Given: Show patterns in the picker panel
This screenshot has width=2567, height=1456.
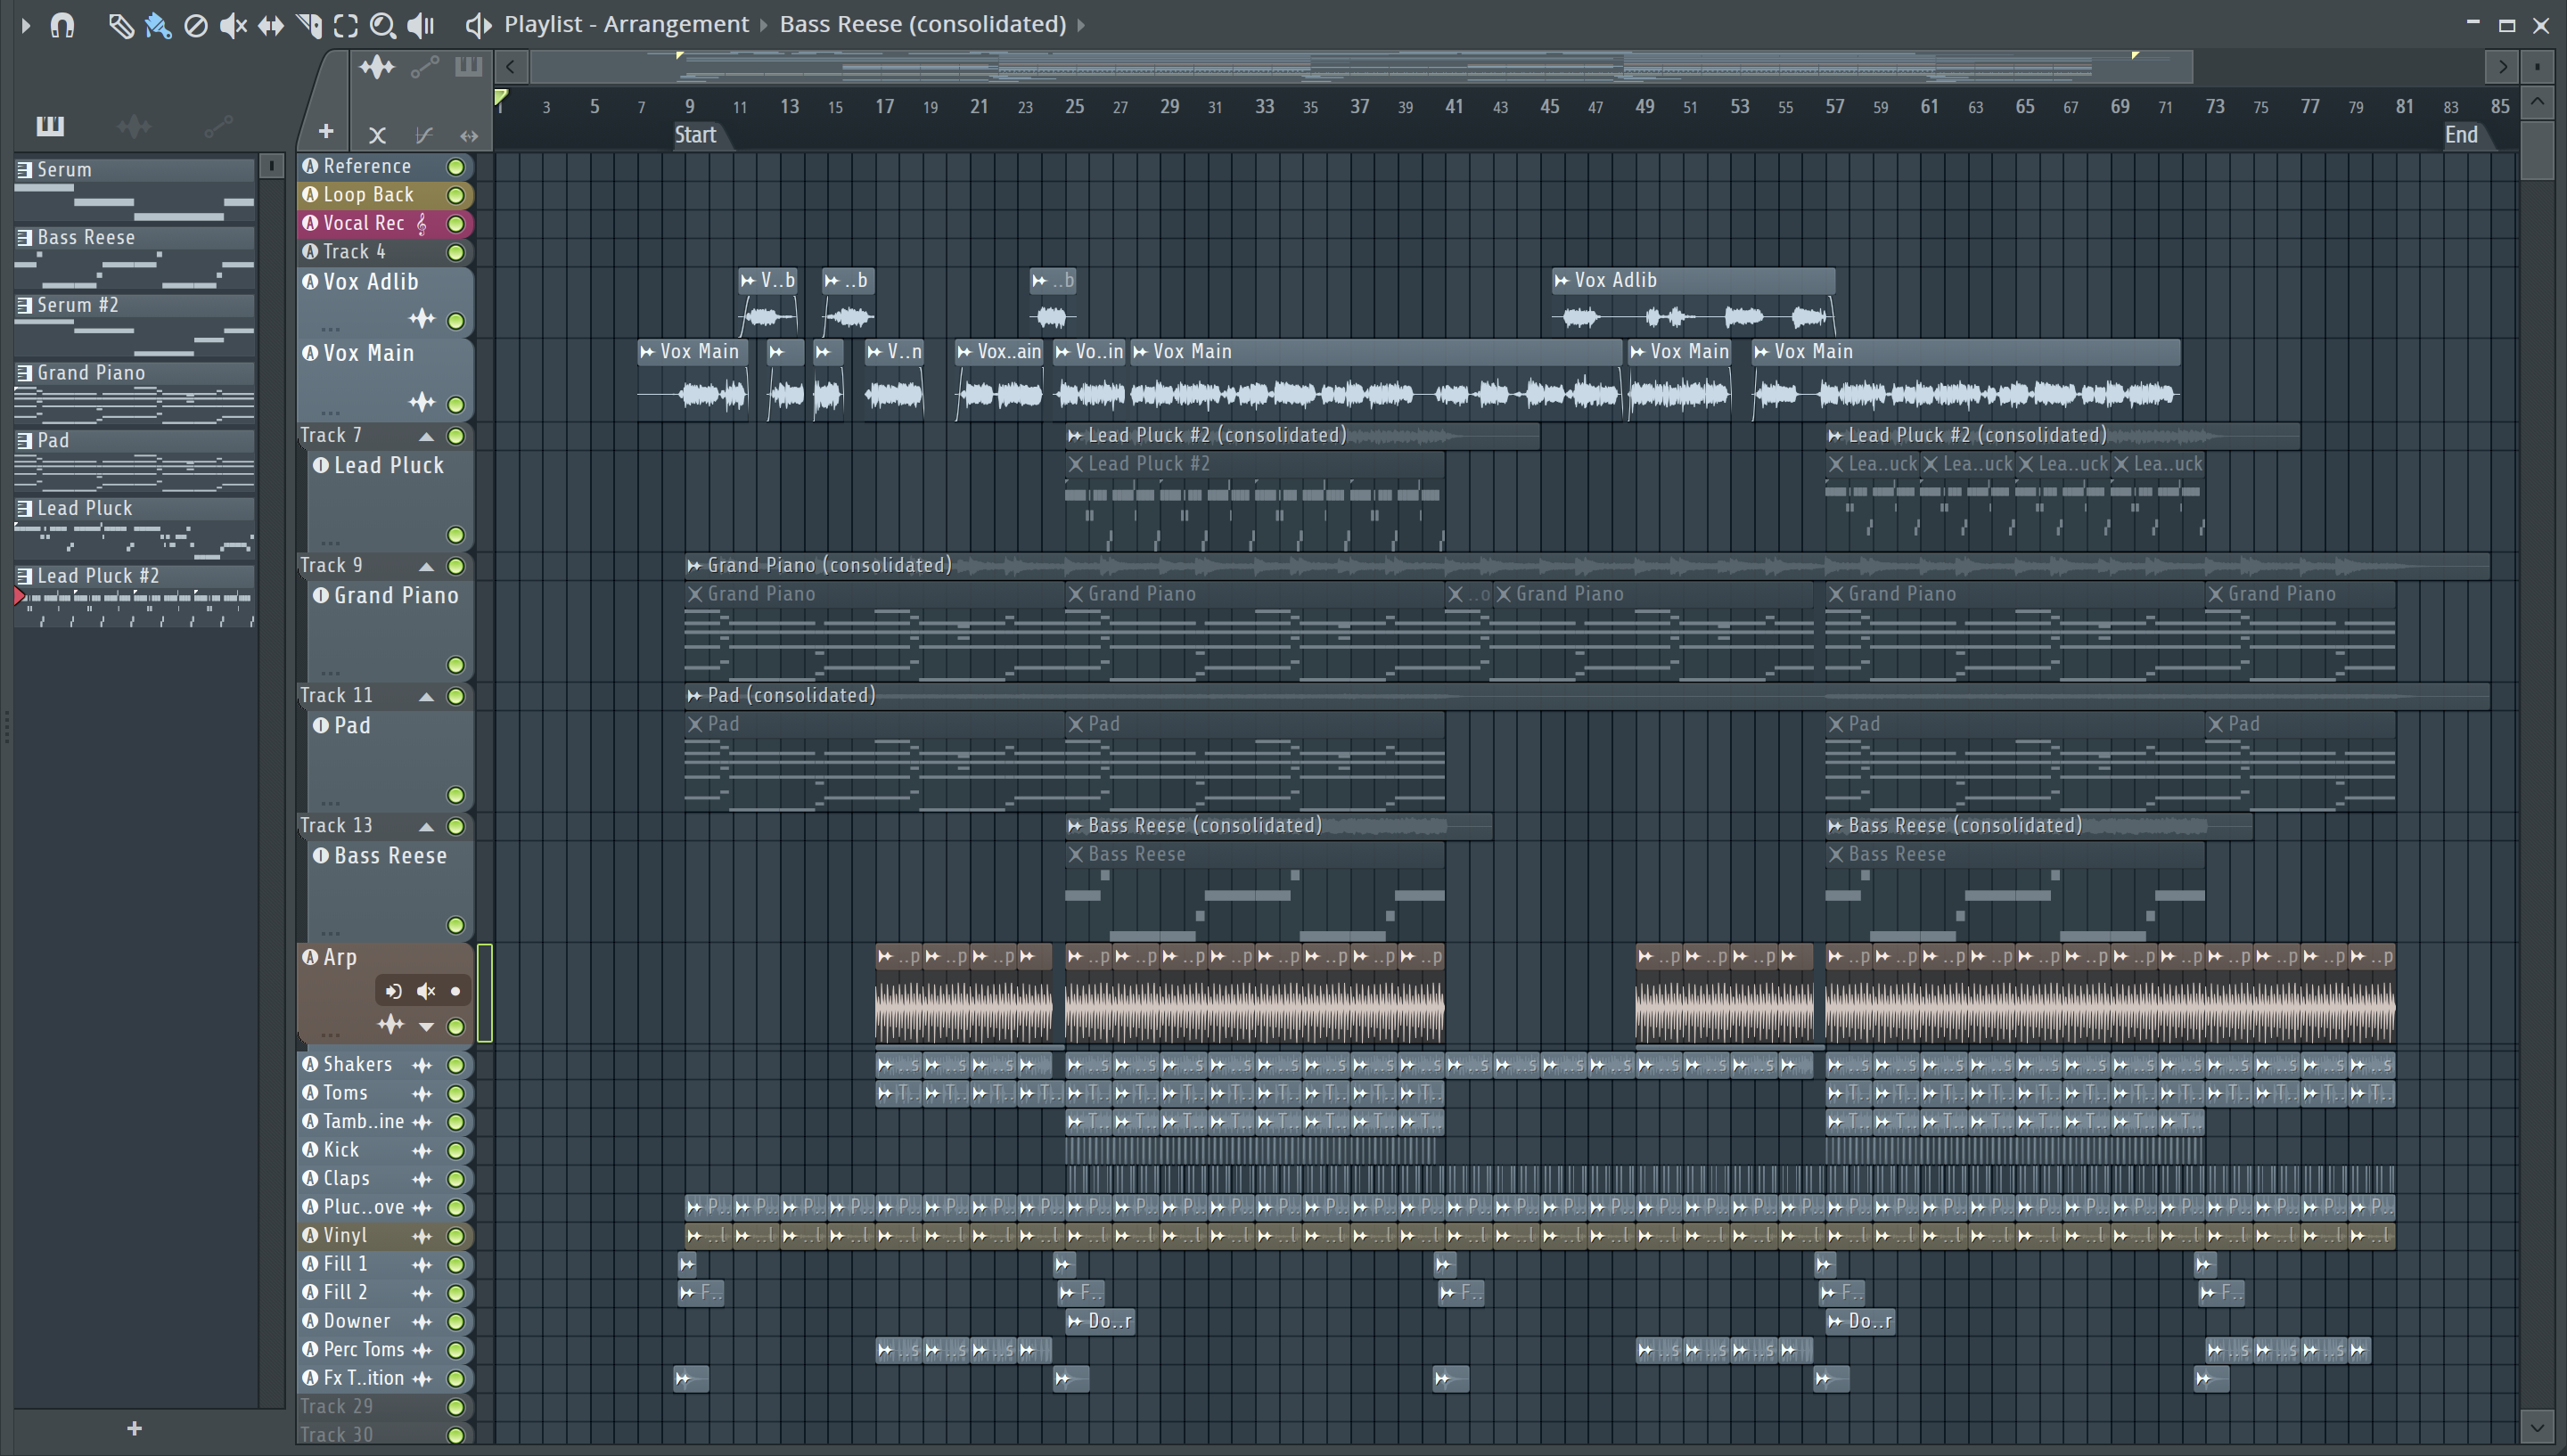Looking at the screenshot, I should (50, 125).
